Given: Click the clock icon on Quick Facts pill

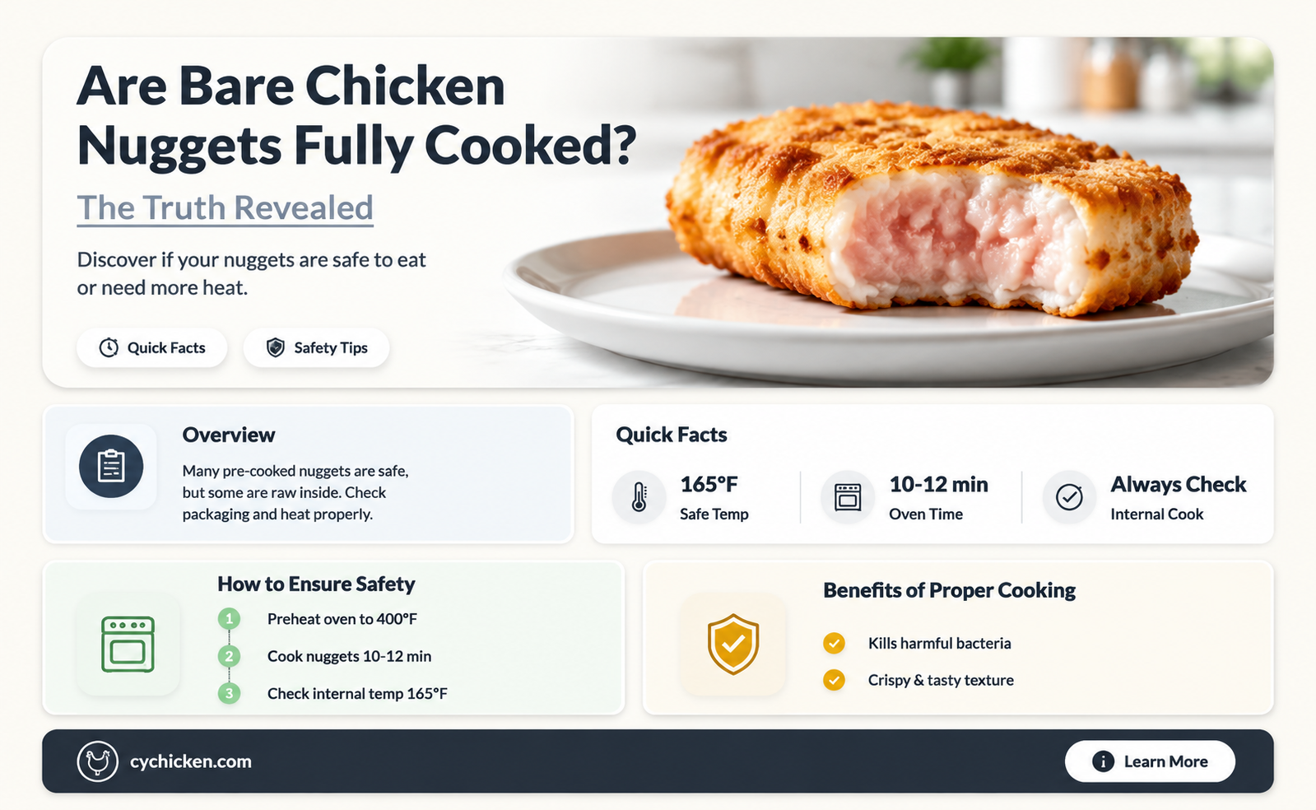Looking at the screenshot, I should point(109,347).
